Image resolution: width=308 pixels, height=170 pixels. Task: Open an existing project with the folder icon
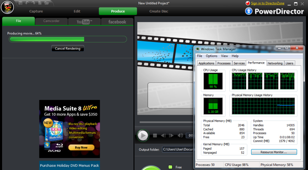click(x=47, y=3)
